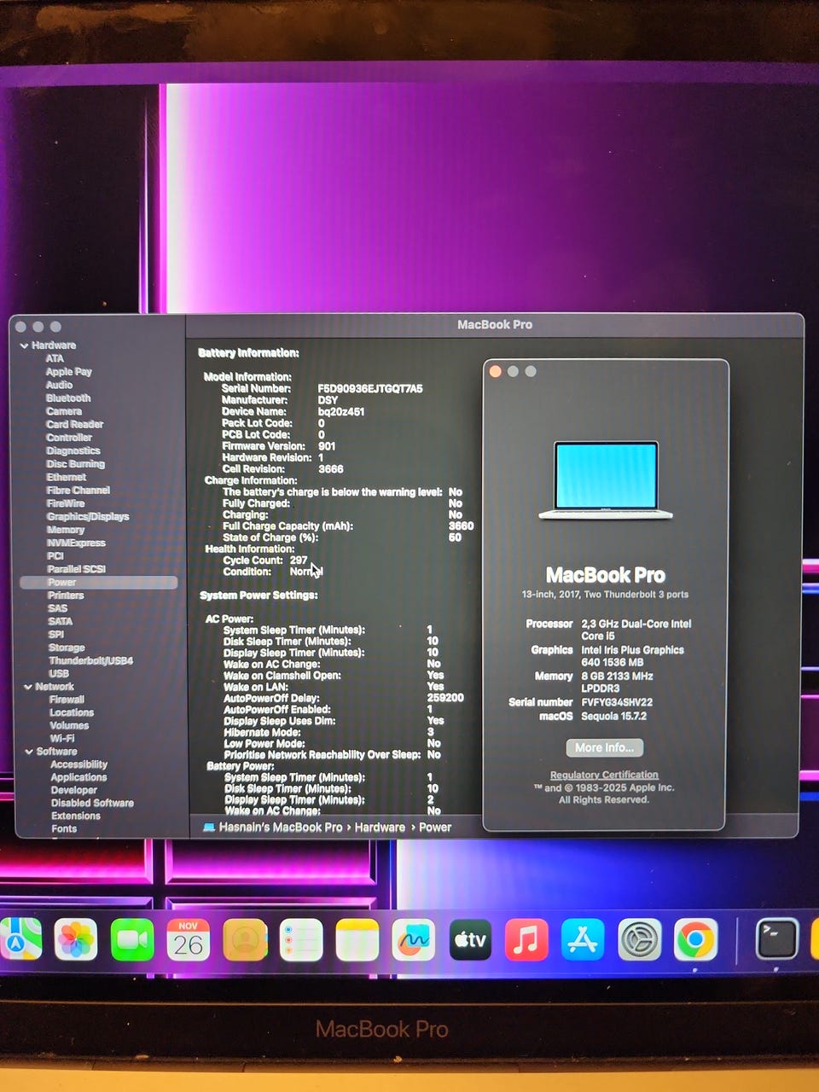Collapse the Hardware section in sidebar
Viewport: 819px width, 1092px height.
click(25, 346)
